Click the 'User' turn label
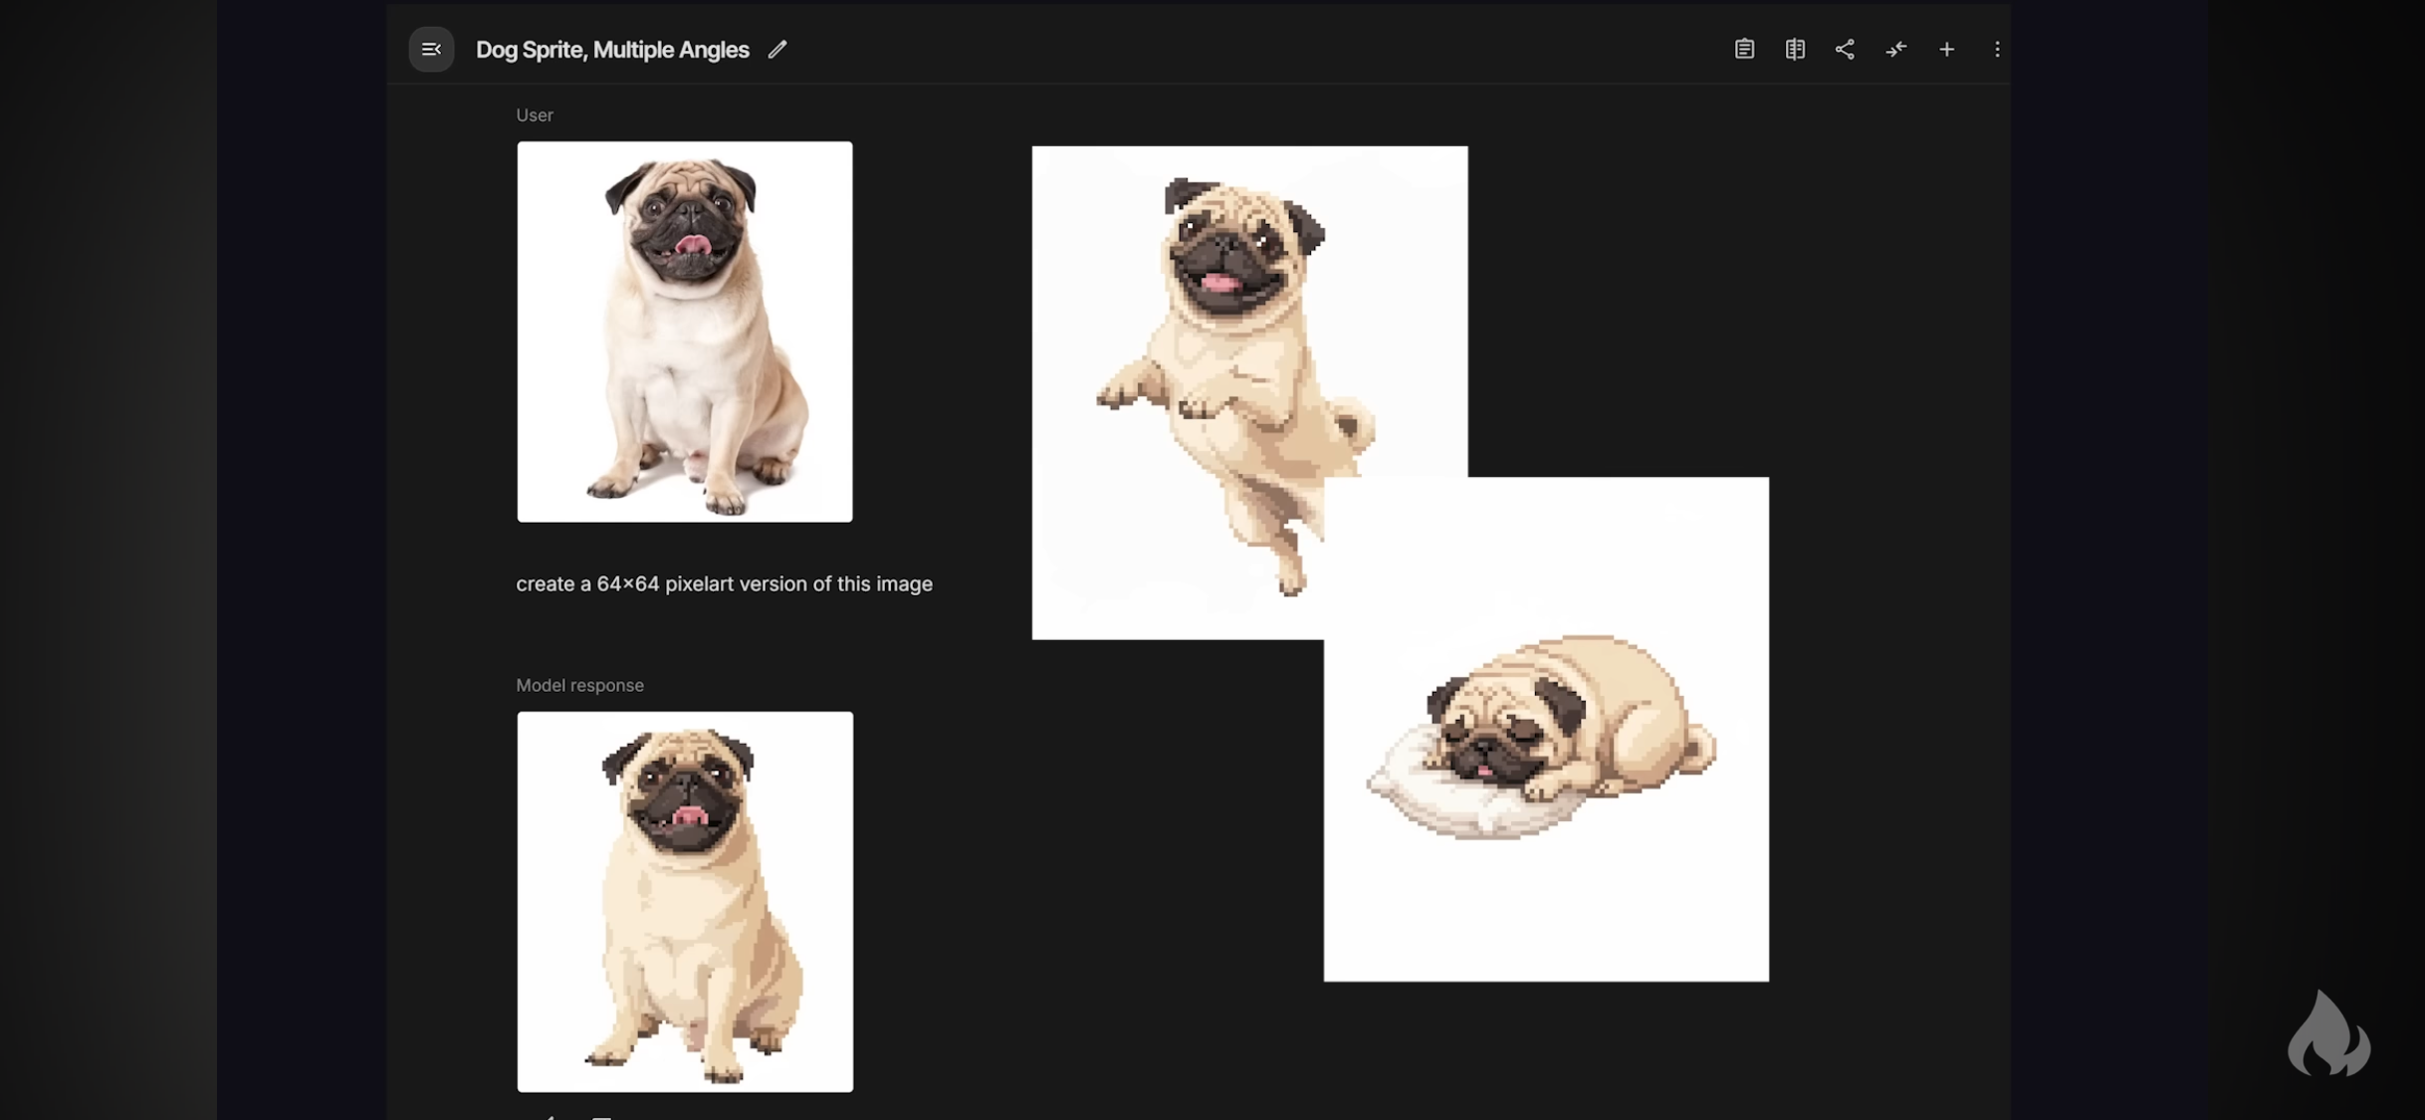The height and width of the screenshot is (1120, 2425). pos(535,115)
